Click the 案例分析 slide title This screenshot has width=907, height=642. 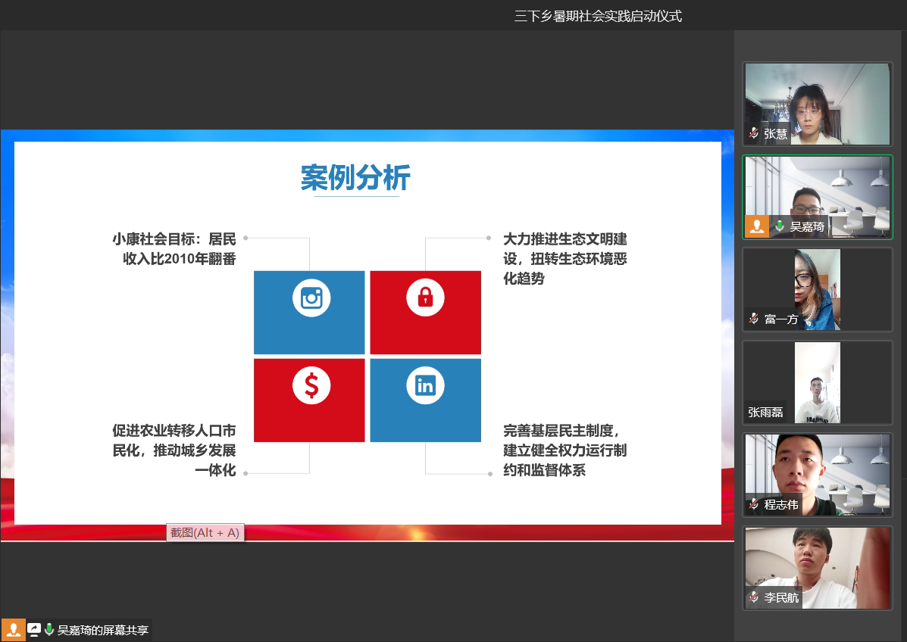(355, 178)
